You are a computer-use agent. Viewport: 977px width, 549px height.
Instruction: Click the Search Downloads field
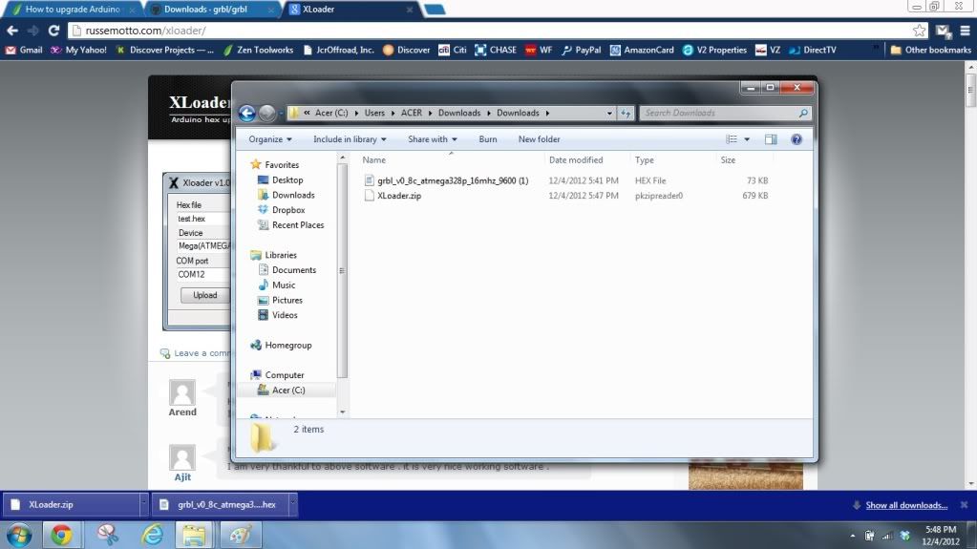[718, 113]
